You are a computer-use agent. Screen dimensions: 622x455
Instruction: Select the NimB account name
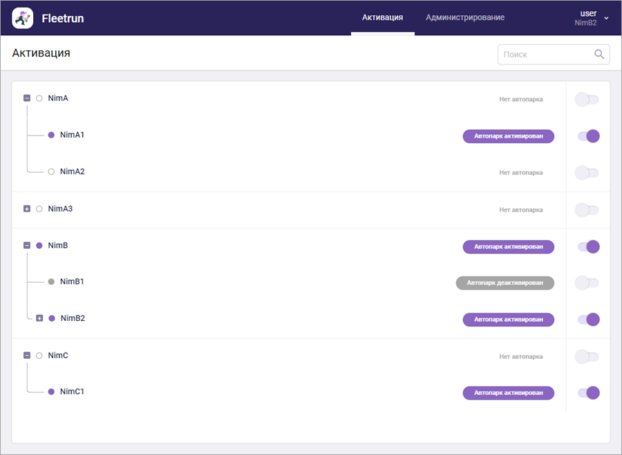click(x=58, y=245)
